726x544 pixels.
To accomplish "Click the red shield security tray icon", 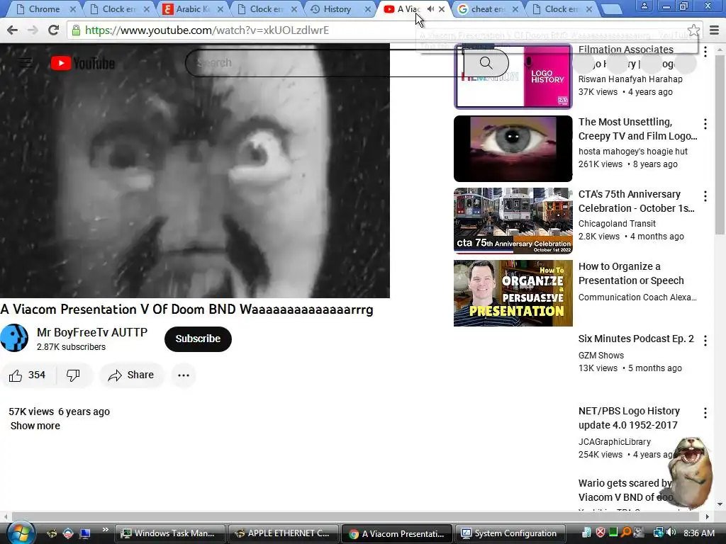I will coord(600,533).
